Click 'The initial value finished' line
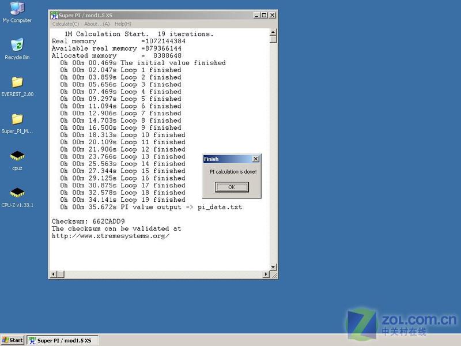 143,63
